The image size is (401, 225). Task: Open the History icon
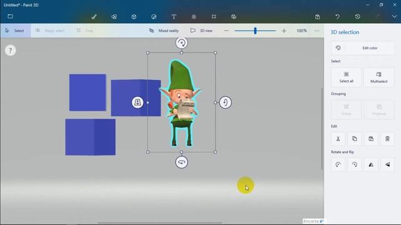[x=358, y=17]
